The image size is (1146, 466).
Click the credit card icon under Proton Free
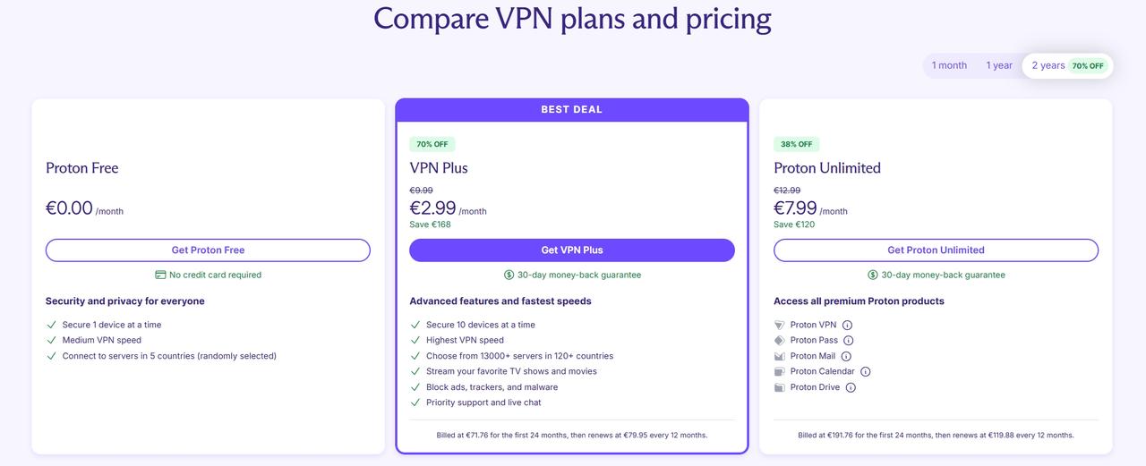coord(160,275)
